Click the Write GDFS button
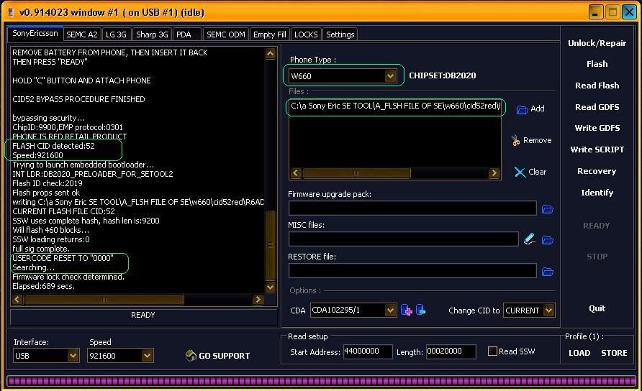The height and width of the screenshot is (391, 642). tap(597, 128)
